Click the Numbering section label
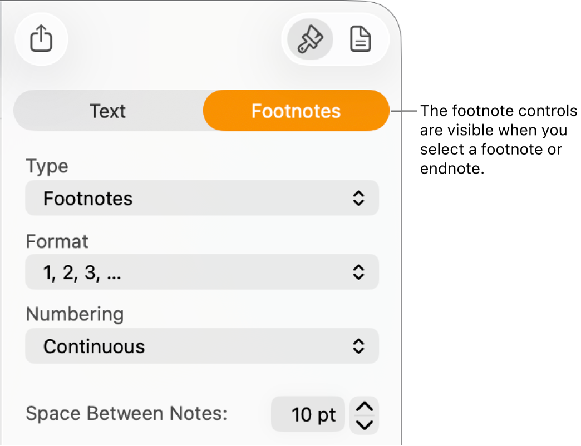 [74, 314]
